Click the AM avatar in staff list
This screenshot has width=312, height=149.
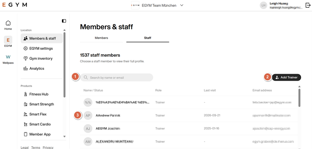click(88, 142)
